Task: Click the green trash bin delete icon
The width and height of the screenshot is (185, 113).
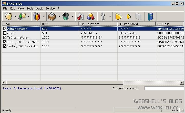Action: coord(66,16)
